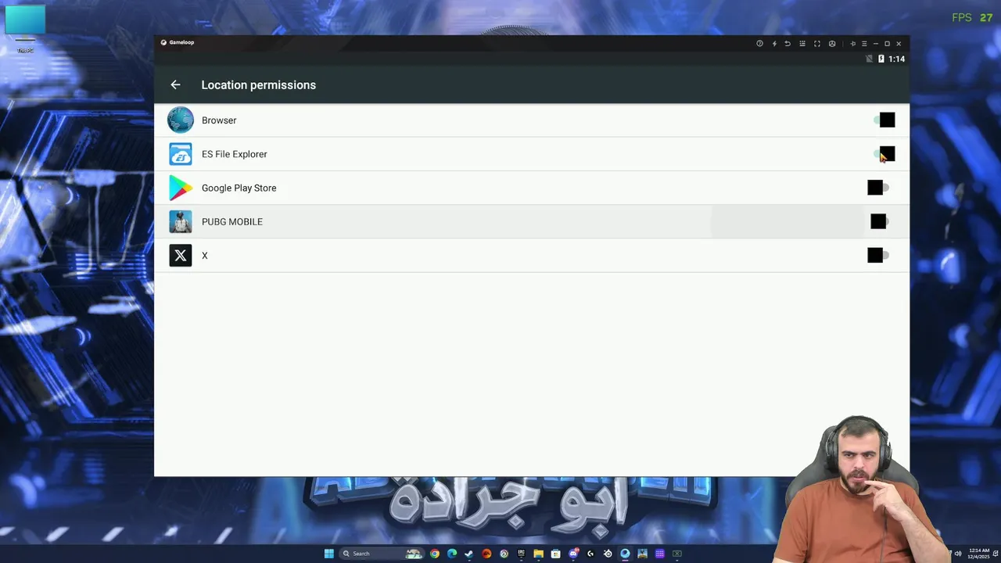Select the "Browser" row label
Screen dimensions: 1001x563
pos(219,120)
